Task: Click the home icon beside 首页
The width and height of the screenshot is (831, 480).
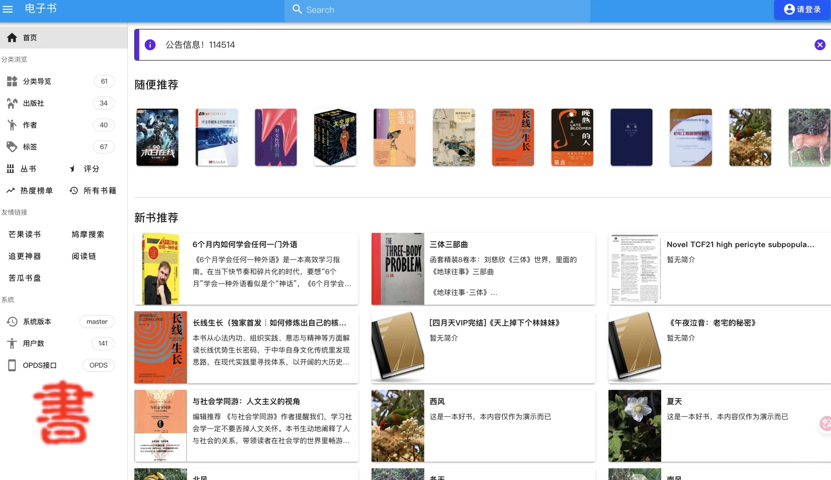Action: pyautogui.click(x=12, y=38)
